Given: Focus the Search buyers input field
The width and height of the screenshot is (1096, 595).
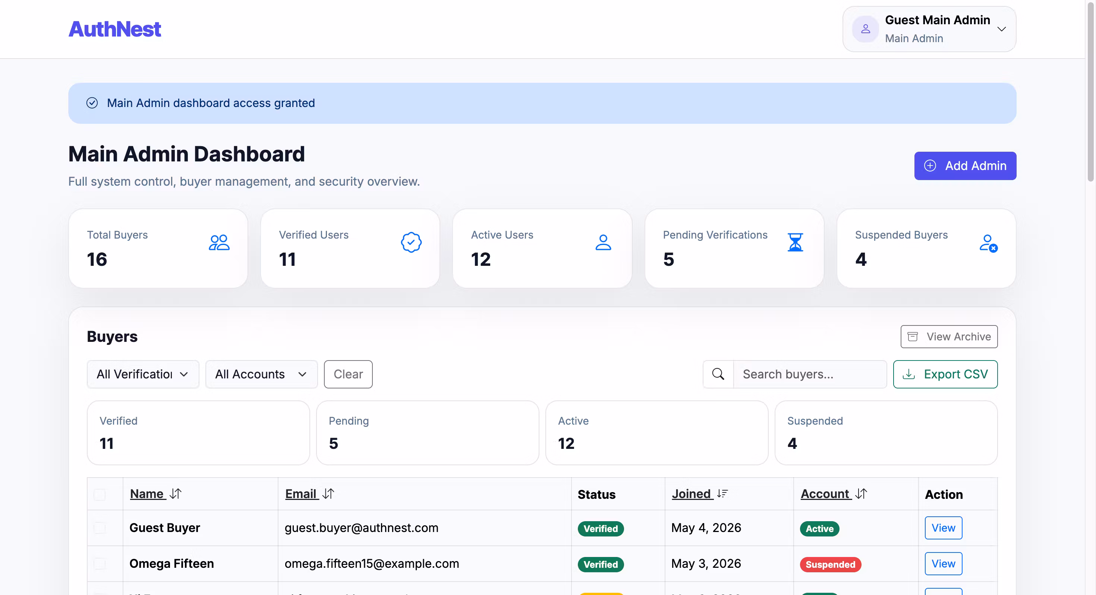Looking at the screenshot, I should click(810, 374).
